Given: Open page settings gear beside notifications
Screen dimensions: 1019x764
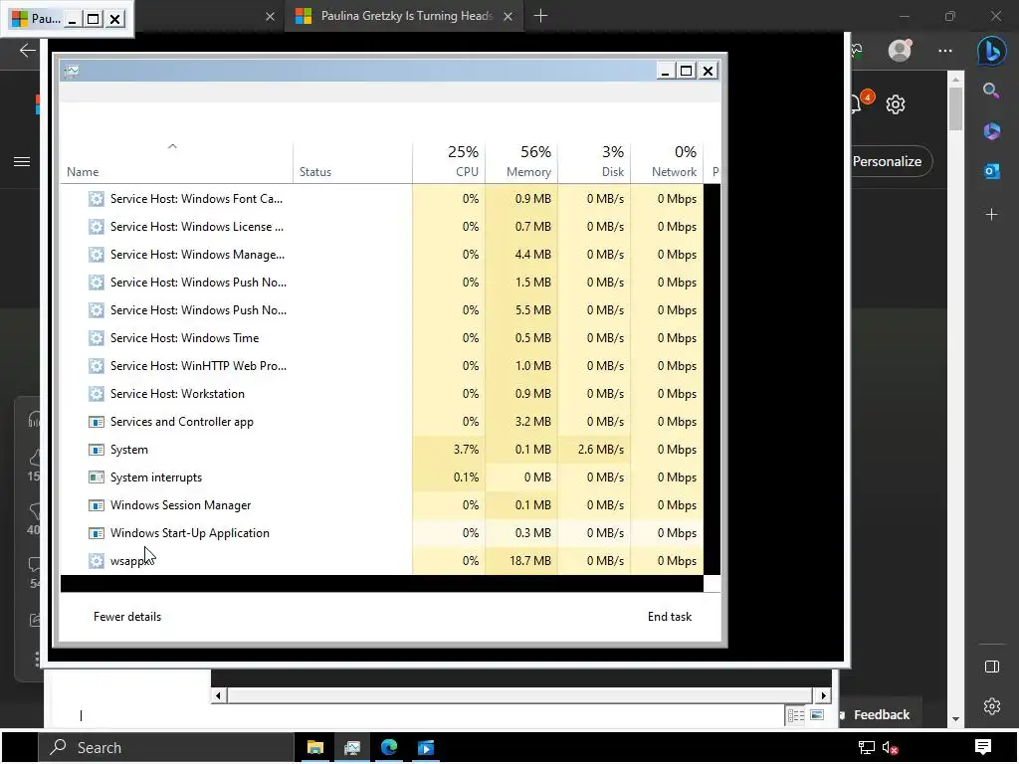Looking at the screenshot, I should pyautogui.click(x=896, y=103).
